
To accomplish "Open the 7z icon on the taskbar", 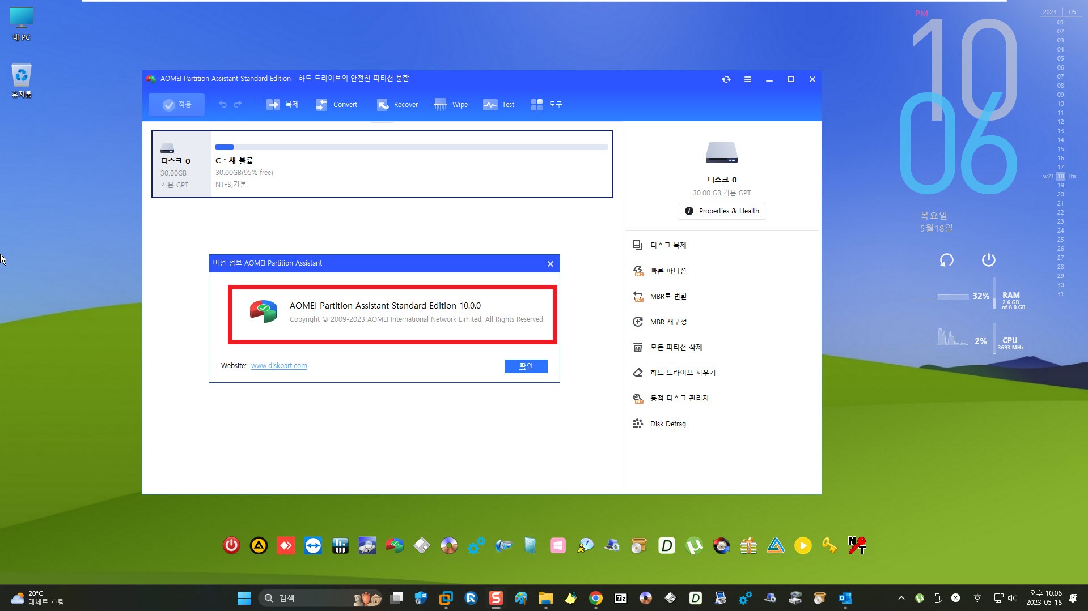I will [x=621, y=598].
